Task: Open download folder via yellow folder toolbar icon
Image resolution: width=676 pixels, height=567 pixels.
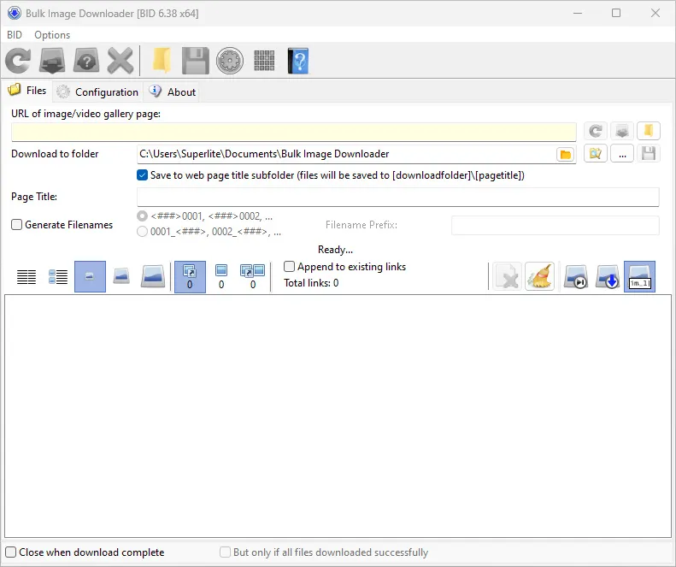Action: point(162,61)
